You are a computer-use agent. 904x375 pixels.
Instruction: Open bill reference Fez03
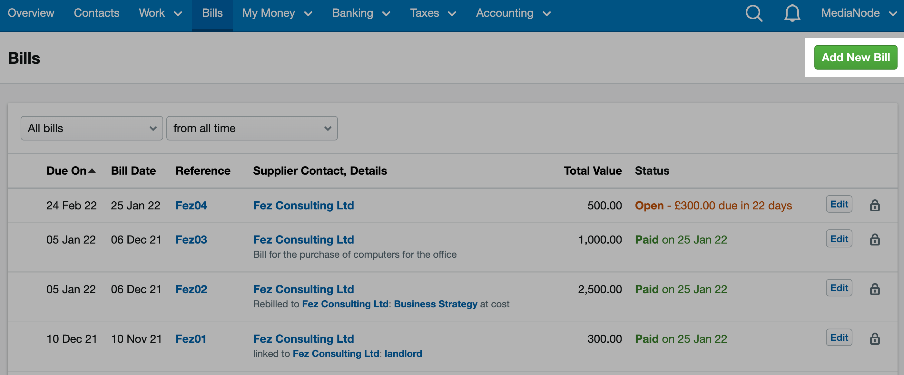191,240
